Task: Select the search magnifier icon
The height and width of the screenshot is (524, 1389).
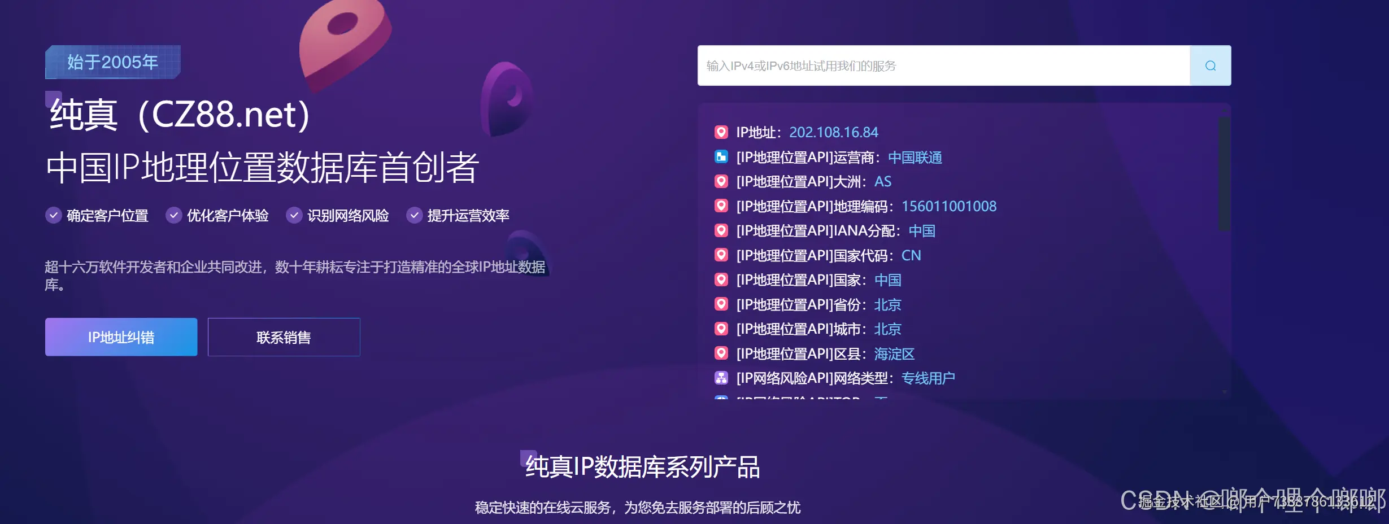Action: tap(1210, 65)
